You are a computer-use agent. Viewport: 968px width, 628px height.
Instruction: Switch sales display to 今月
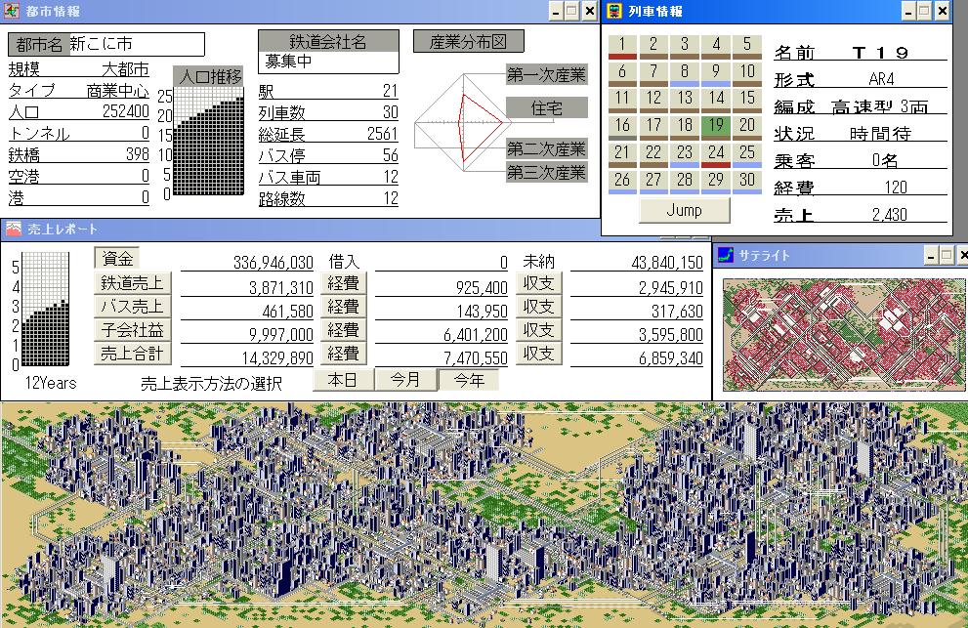(405, 380)
